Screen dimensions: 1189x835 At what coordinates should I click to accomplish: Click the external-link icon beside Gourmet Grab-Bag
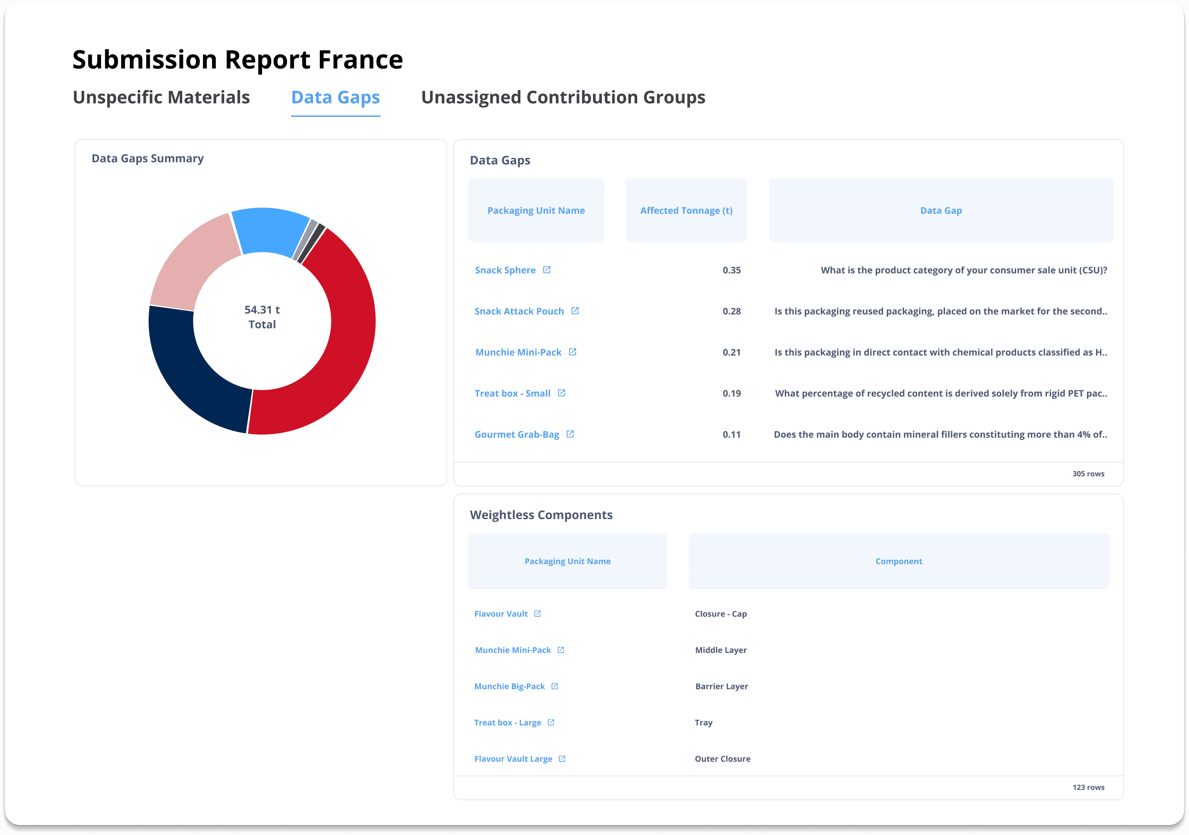pyautogui.click(x=570, y=434)
